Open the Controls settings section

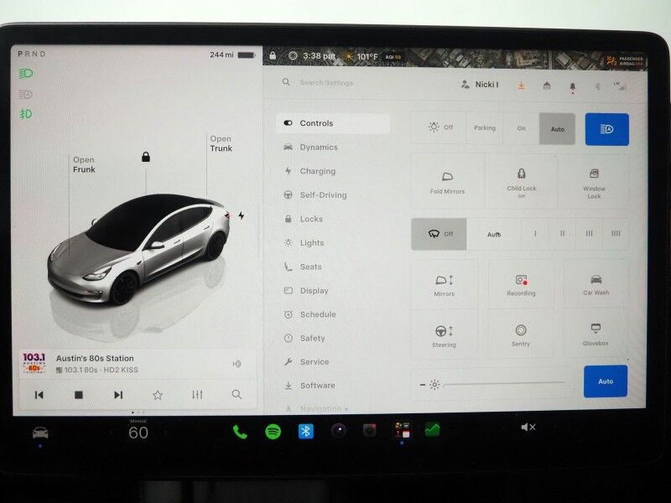click(333, 123)
